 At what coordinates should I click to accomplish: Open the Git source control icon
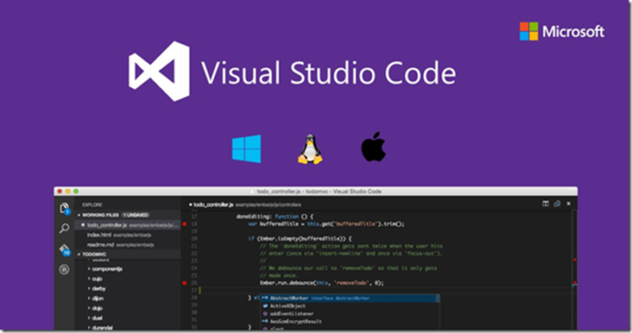point(64,250)
